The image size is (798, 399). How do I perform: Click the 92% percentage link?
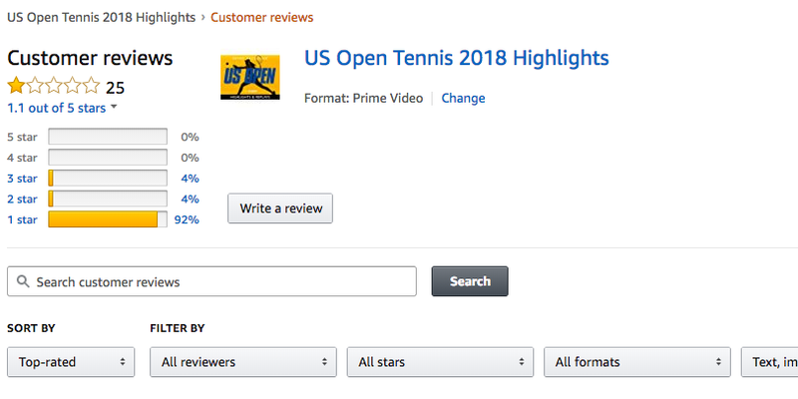pos(187,219)
